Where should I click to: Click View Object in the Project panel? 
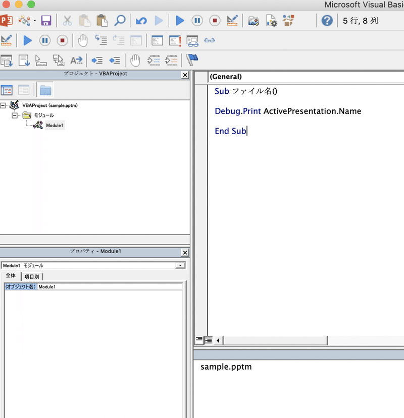click(x=24, y=90)
